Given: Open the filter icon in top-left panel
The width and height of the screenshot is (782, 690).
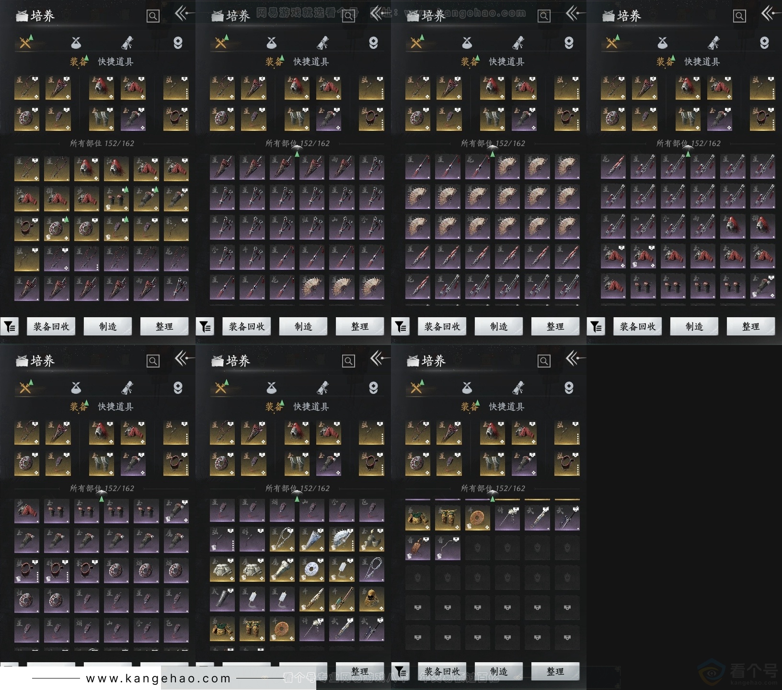Looking at the screenshot, I should coord(9,326).
